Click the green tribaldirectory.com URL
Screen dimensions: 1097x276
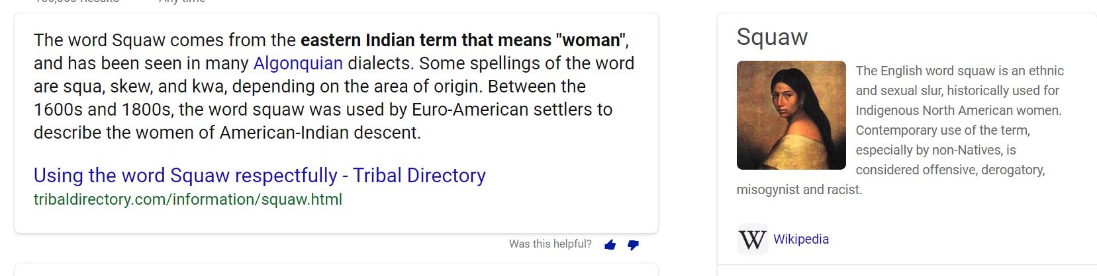tap(188, 199)
